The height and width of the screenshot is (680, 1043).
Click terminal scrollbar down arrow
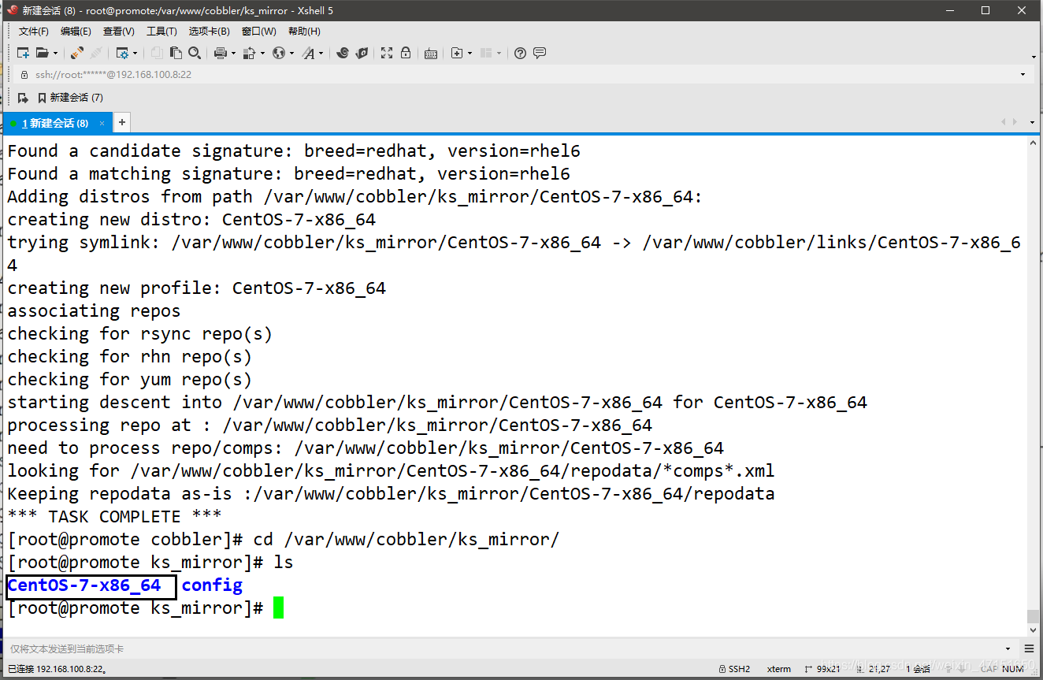1034,630
